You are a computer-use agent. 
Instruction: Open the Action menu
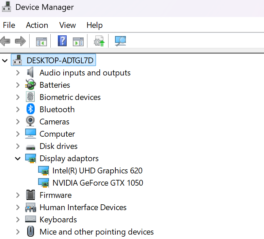pos(37,25)
